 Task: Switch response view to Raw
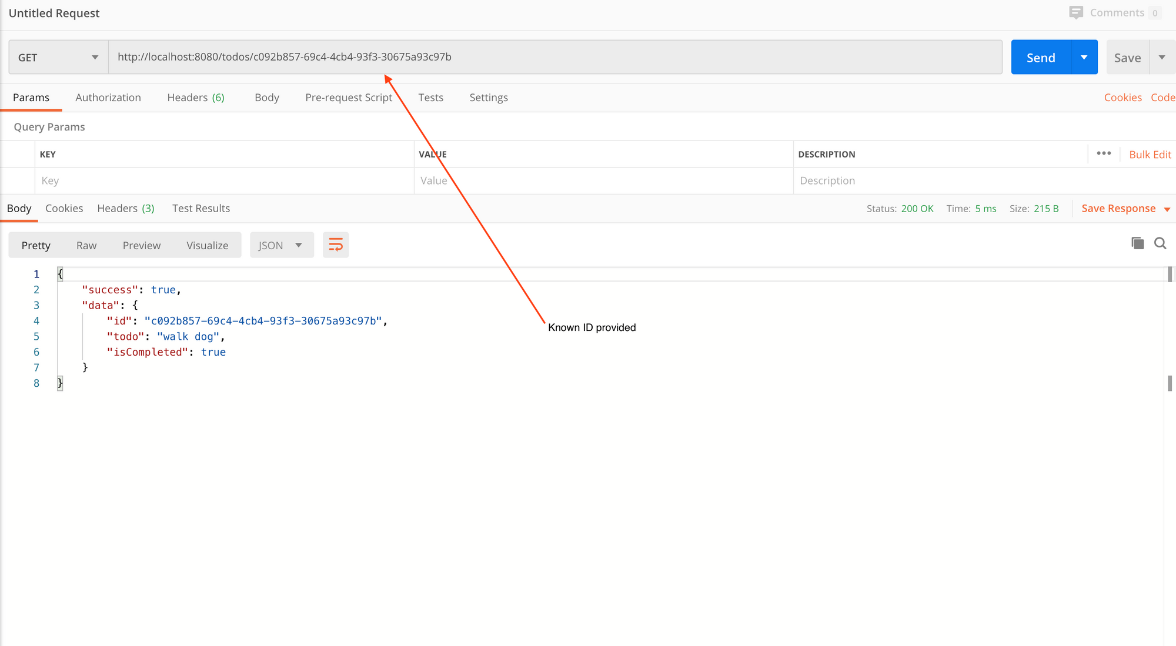(x=86, y=245)
